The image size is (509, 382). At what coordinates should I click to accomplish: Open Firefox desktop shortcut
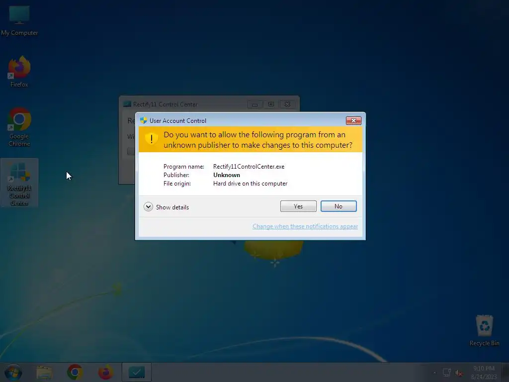[19, 72]
